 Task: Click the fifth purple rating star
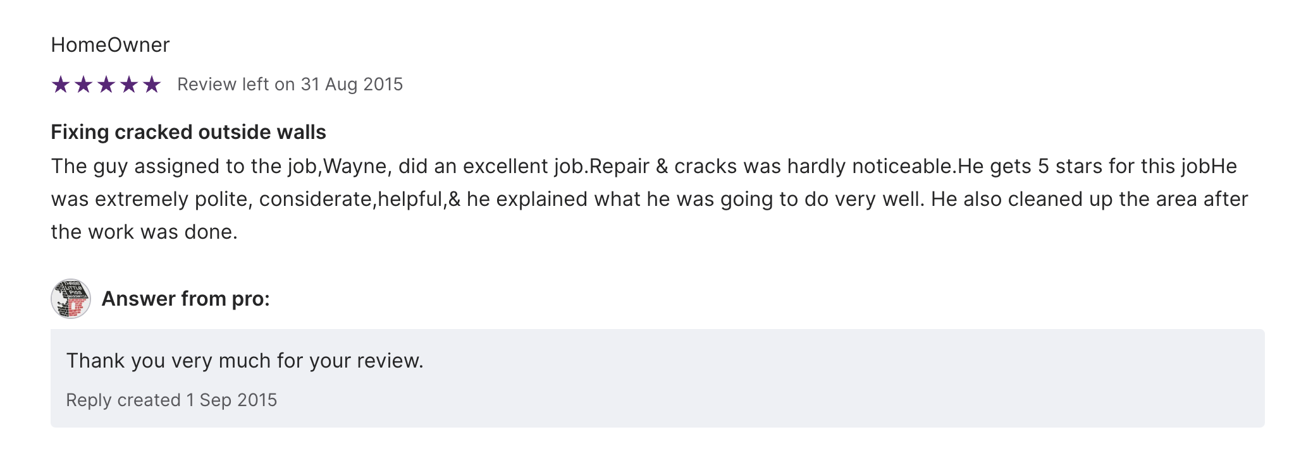[x=152, y=84]
